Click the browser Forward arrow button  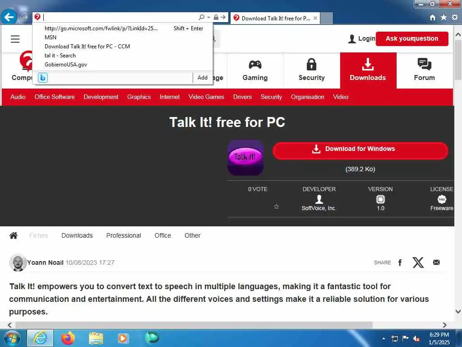tap(24, 17)
